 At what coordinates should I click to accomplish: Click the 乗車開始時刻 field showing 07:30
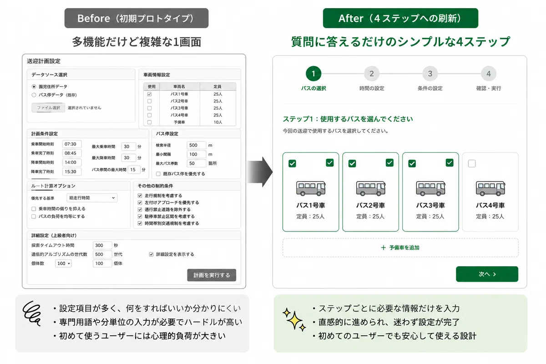(x=72, y=144)
